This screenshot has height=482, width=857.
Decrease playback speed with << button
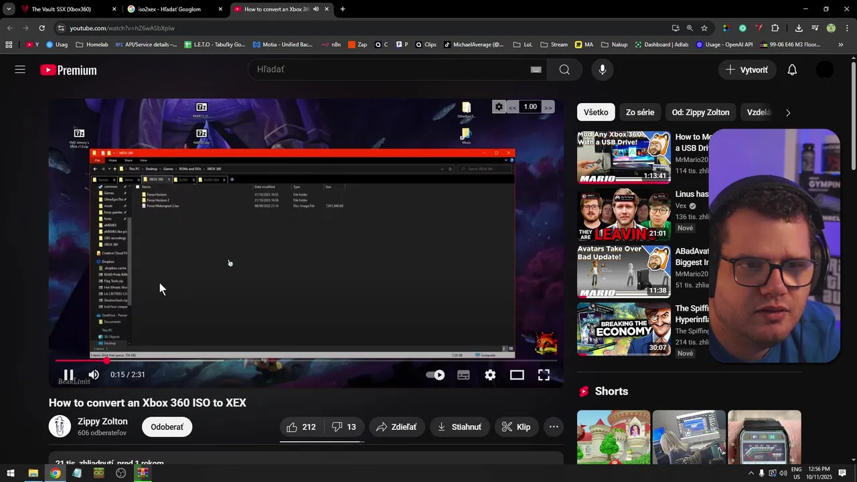click(513, 107)
